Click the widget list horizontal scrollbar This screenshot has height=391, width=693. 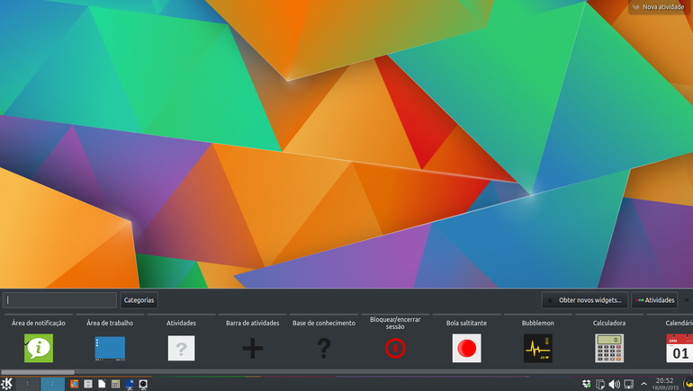346,372
